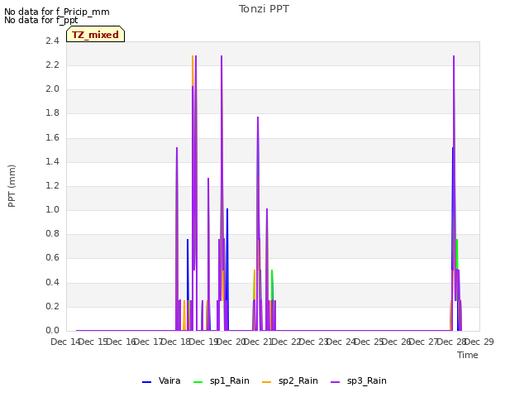Click the 'No data for f_ppt' message
Viewport: 529px width, 397px height.
41,20
